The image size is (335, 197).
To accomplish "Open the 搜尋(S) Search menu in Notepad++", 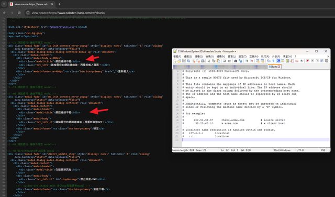I will 198,57.
